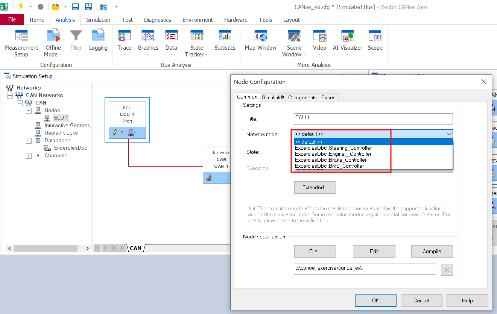Switch to the Diagnostics ribbon tab
Viewport: 497px width, 314px height.
157,20
